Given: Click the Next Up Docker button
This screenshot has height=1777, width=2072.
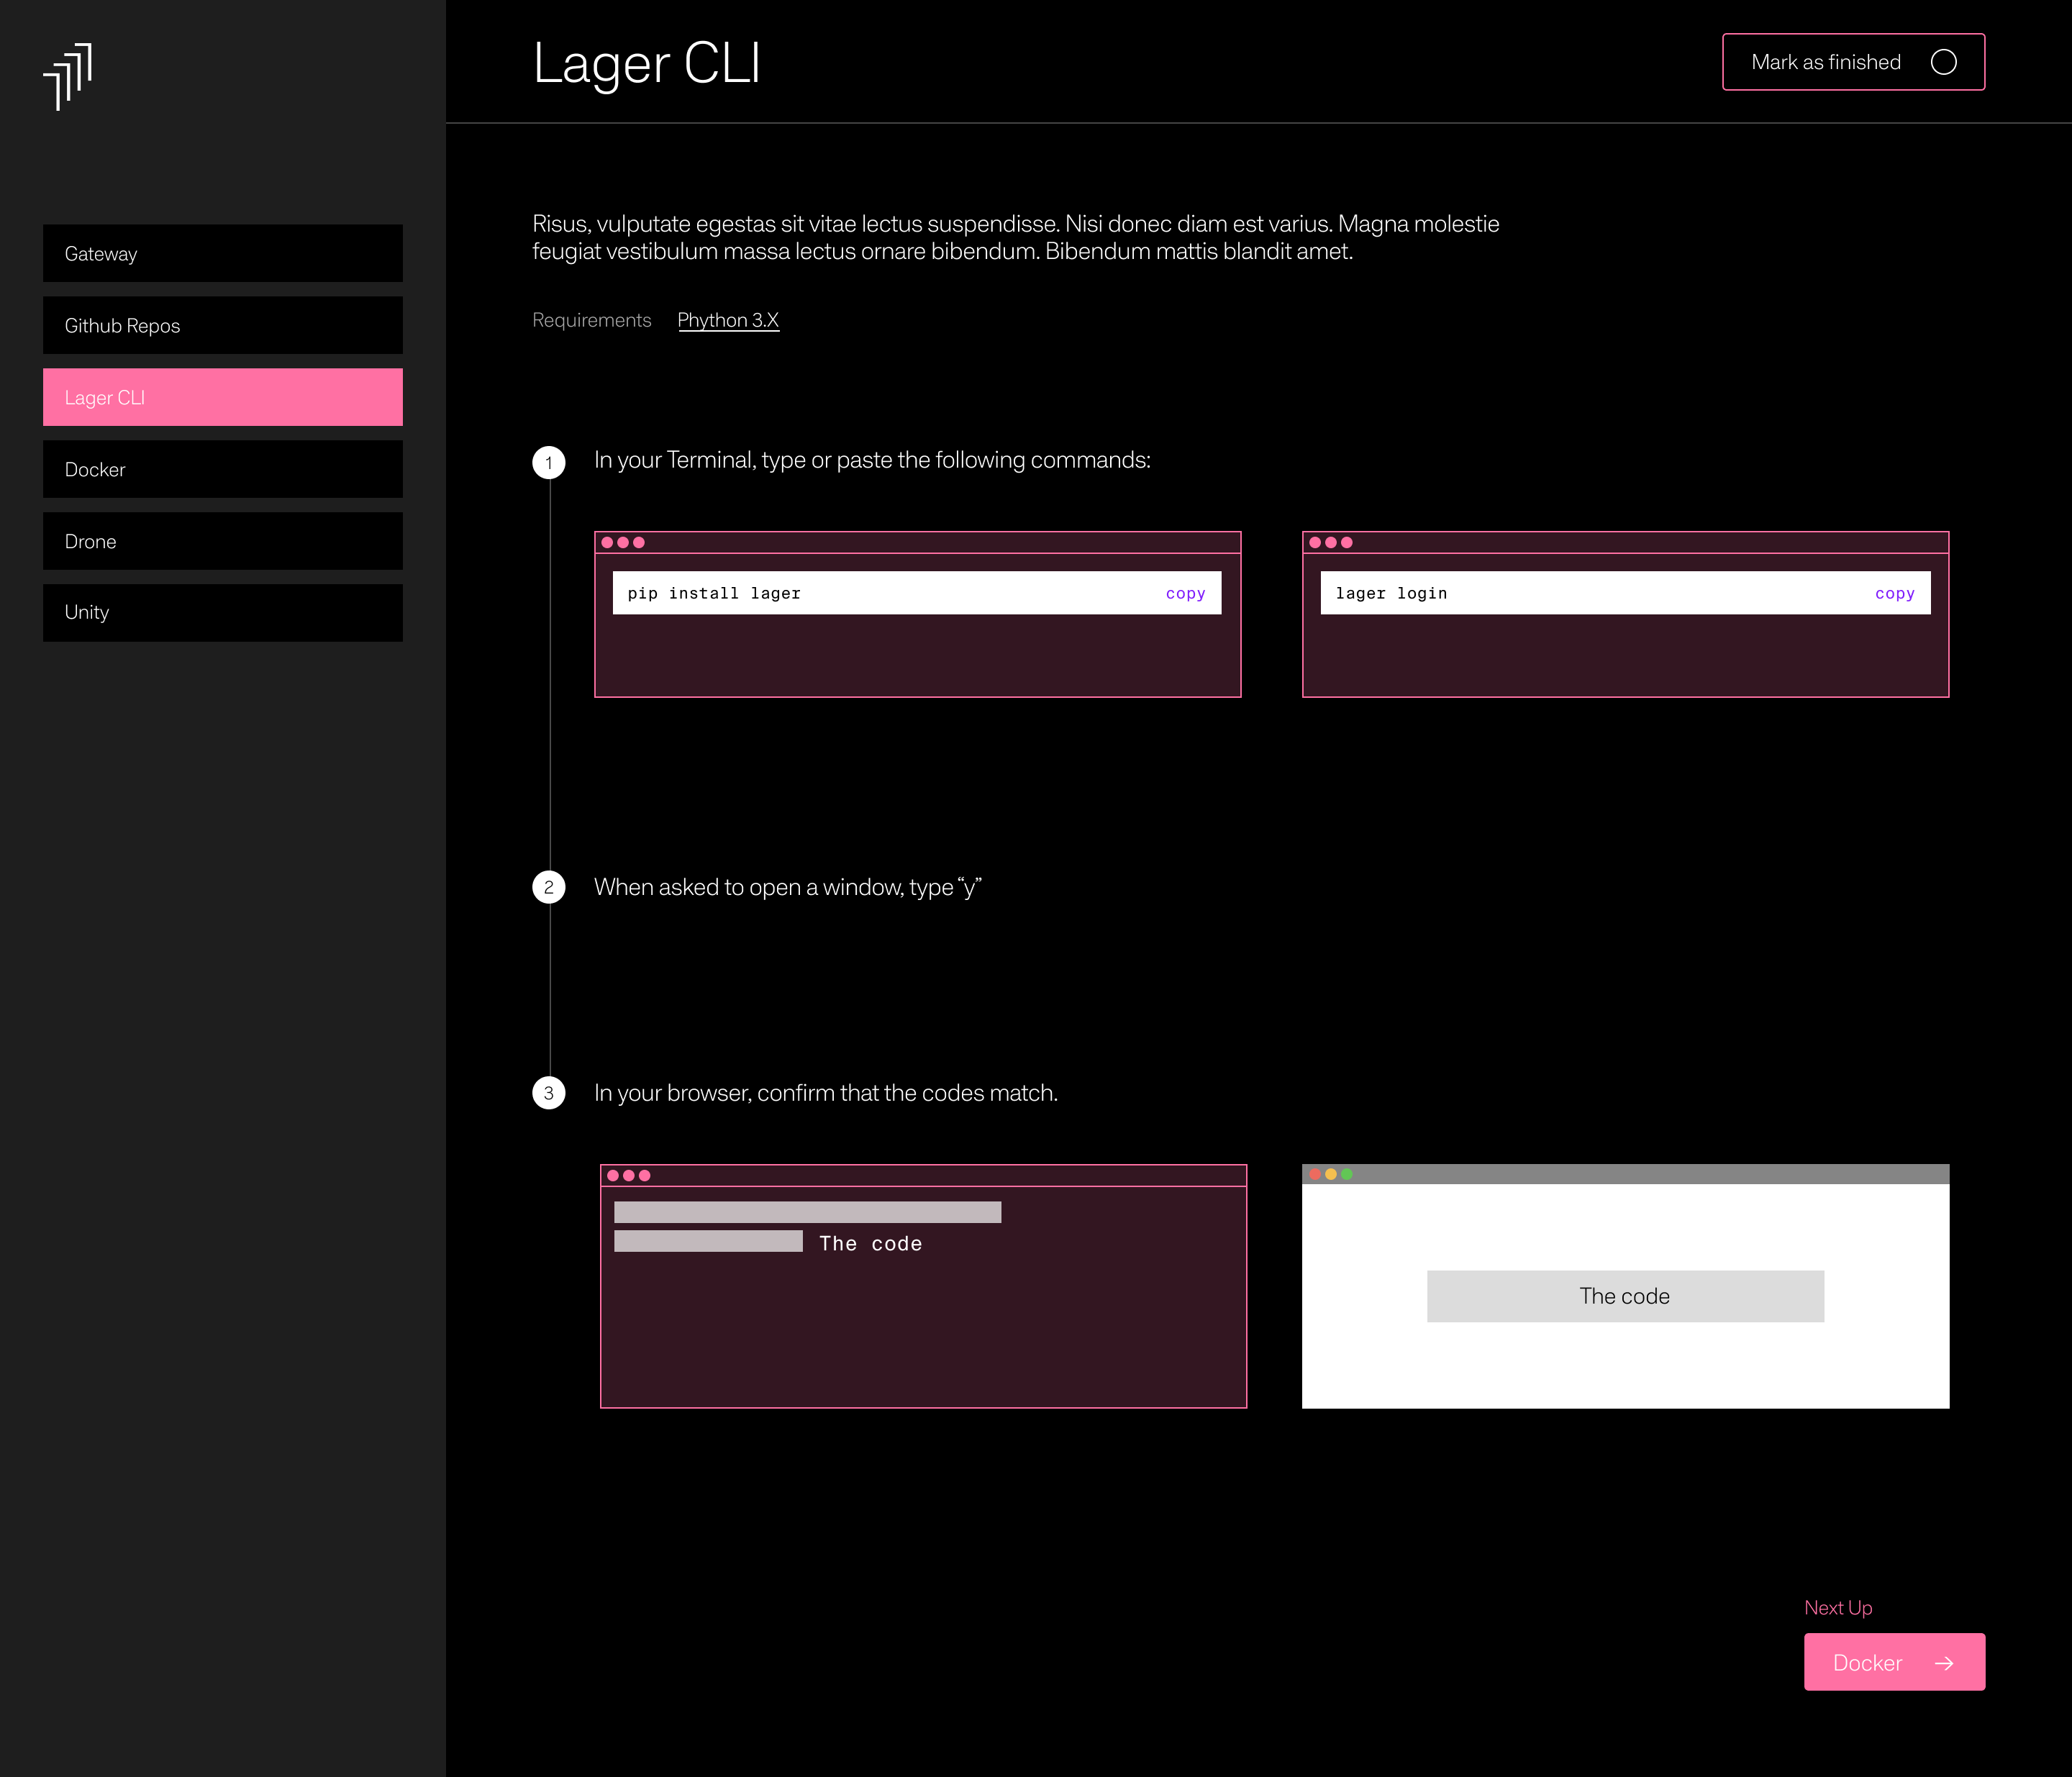Looking at the screenshot, I should point(1894,1662).
